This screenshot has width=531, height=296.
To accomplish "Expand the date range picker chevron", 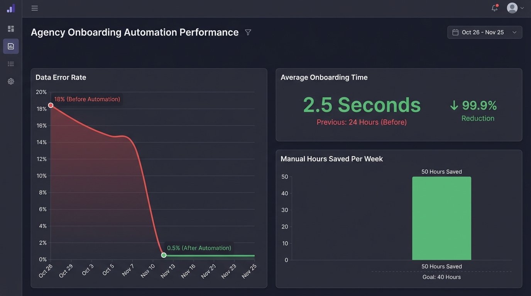I will point(514,32).
